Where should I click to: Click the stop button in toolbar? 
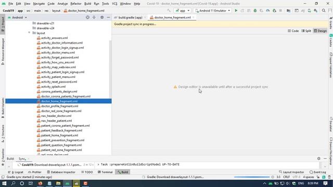pyautogui.click(x=280, y=10)
